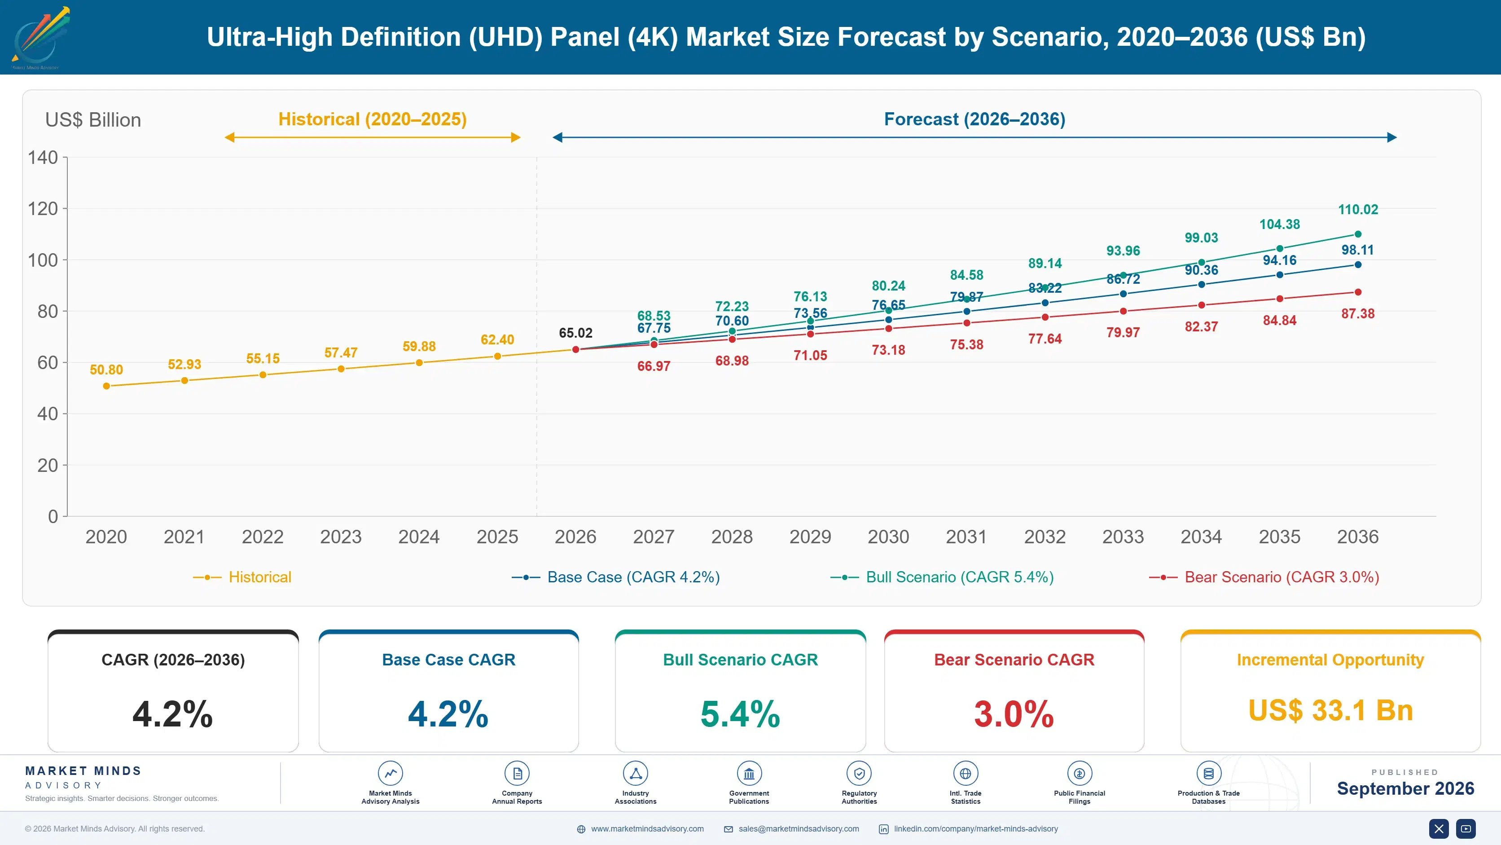This screenshot has height=845, width=1501.
Task: Toggle Bull Scenario (CAGR 5.4%) legend entry
Action: [x=942, y=577]
